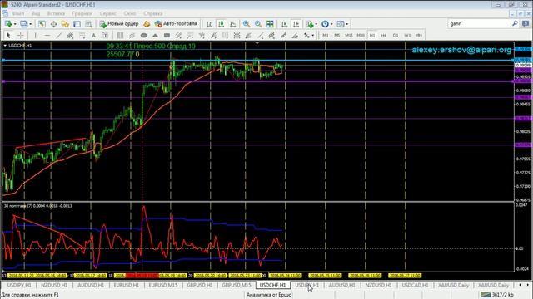Select the vertical line drawing tool
This screenshot has height=299, width=533.
[x=35, y=35]
